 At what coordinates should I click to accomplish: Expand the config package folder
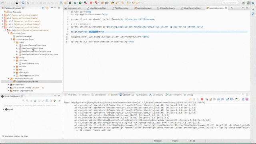tap(14, 58)
